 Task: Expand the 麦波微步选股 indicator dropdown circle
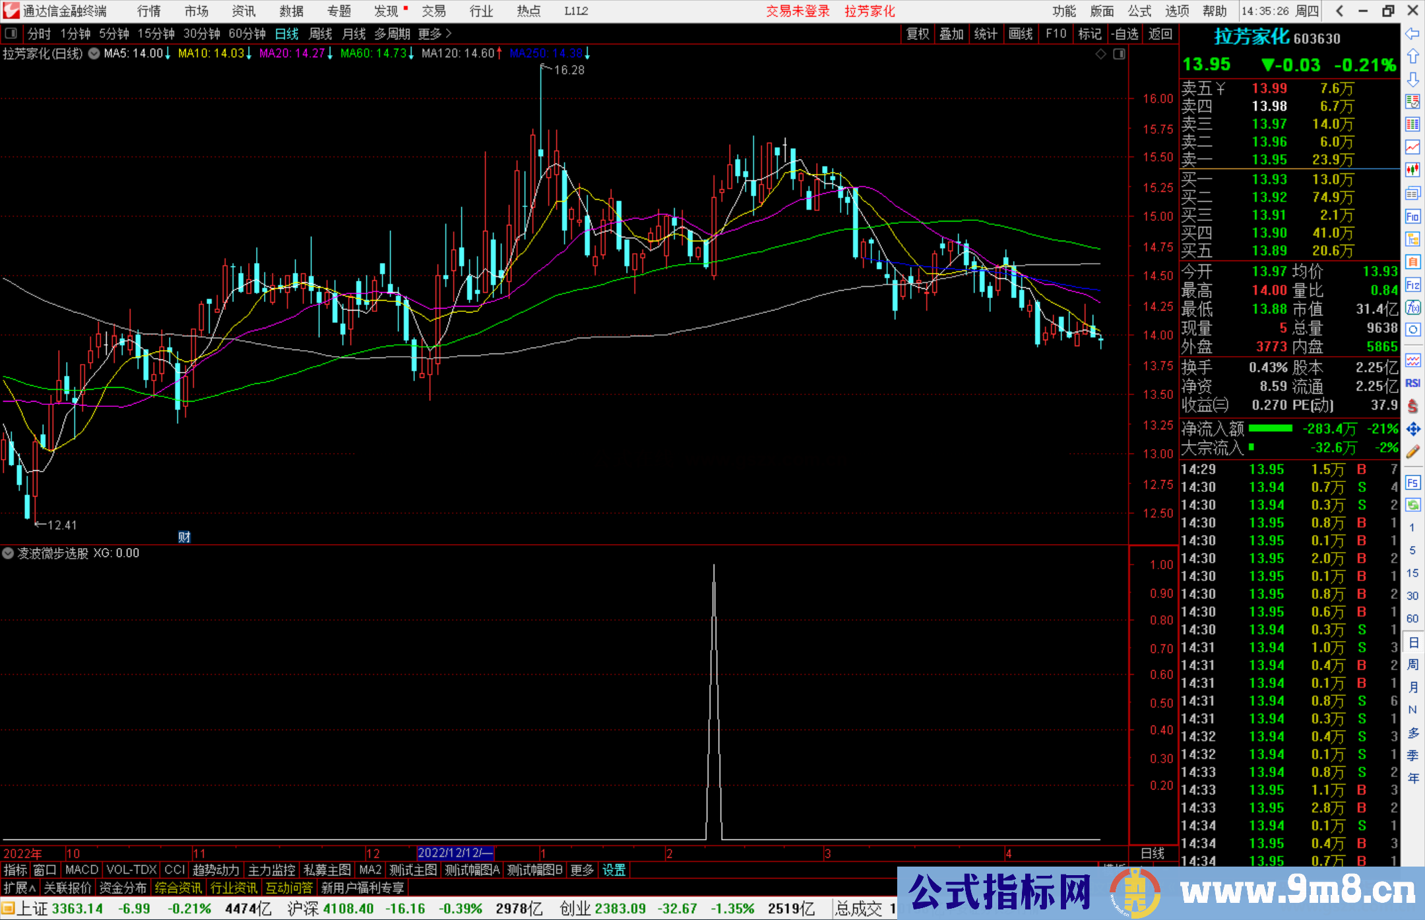click(x=8, y=553)
